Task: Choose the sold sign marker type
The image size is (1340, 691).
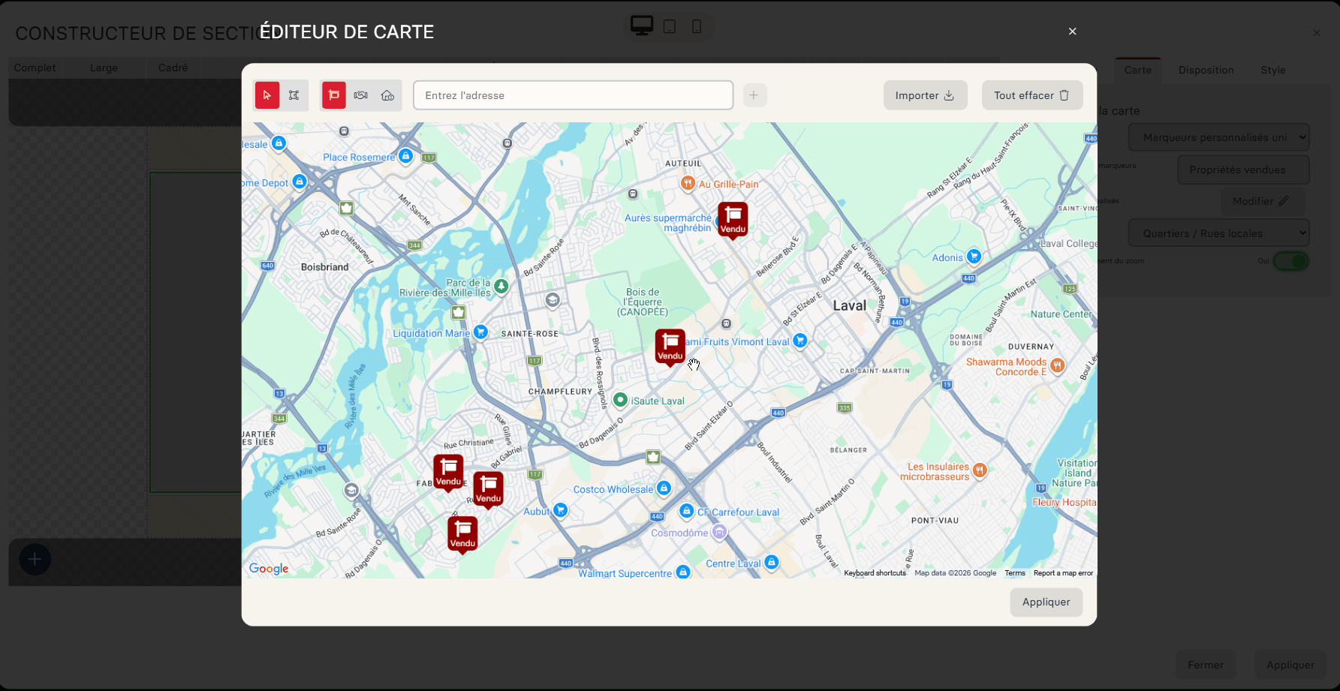Action: coord(334,95)
